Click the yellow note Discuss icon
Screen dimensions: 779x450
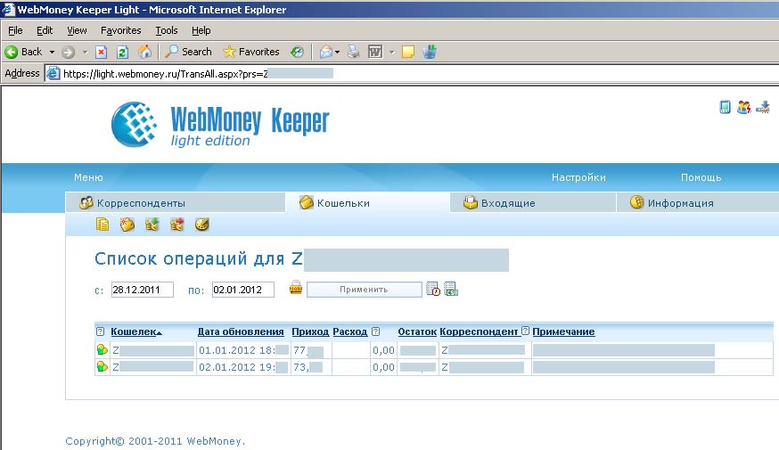[x=408, y=52]
